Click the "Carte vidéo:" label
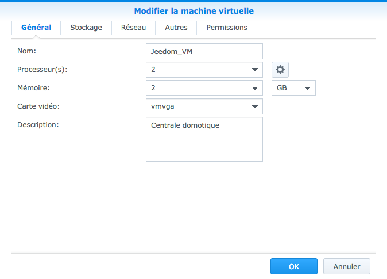 [38, 106]
